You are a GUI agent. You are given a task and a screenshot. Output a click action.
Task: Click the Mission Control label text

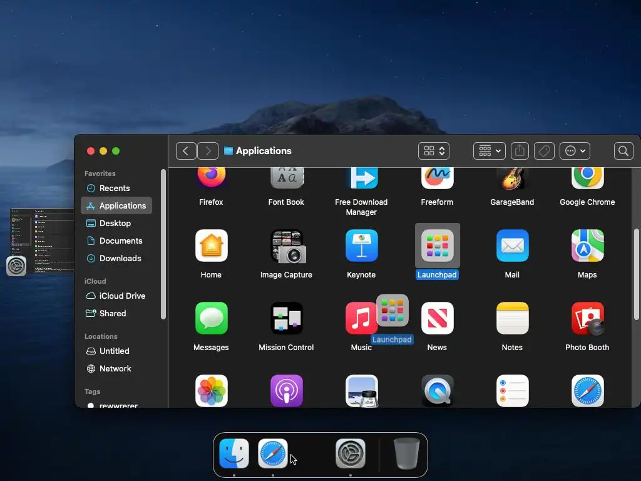286,347
